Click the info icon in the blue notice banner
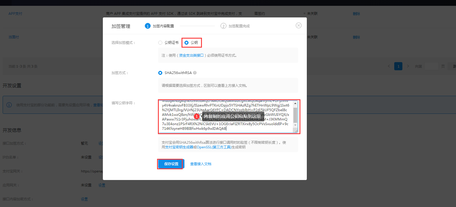Image resolution: width=456 pixels, height=207 pixels. (9, 105)
